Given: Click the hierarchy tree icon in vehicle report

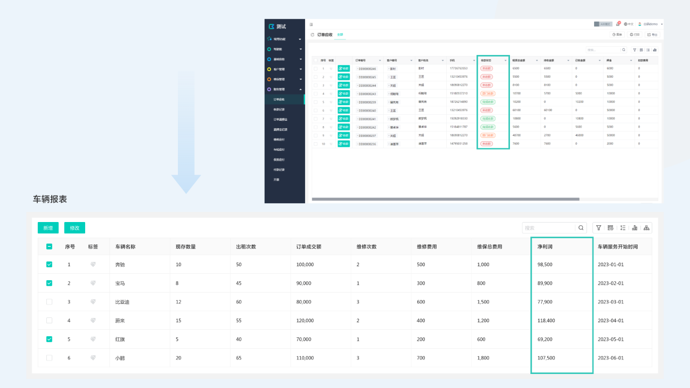Looking at the screenshot, I should point(646,228).
